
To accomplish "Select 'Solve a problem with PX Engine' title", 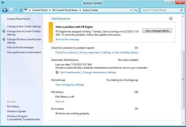I will click(74, 27).
